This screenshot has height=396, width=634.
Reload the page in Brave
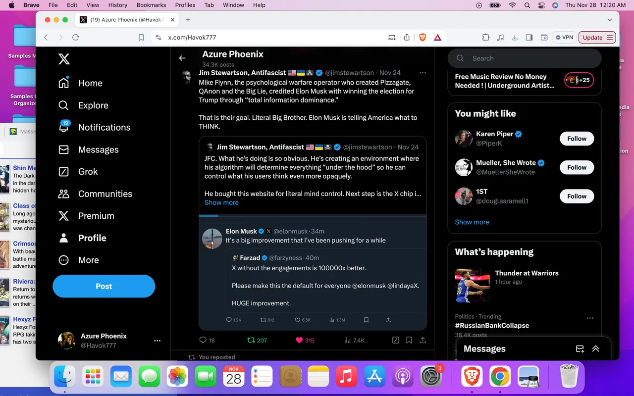(x=76, y=37)
